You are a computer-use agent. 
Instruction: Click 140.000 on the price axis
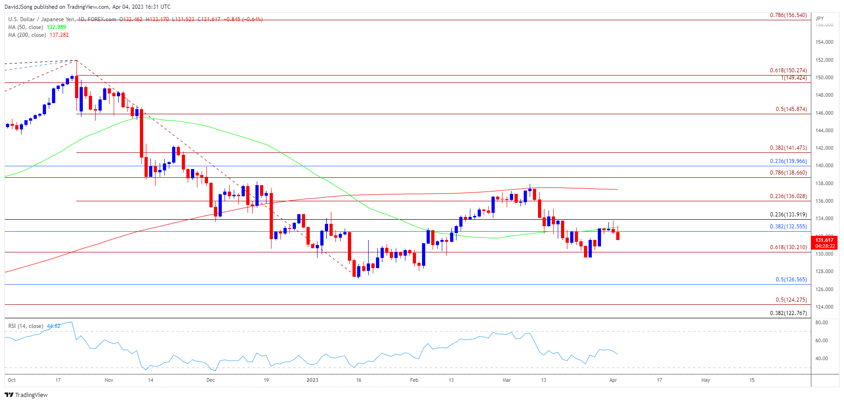tap(824, 165)
